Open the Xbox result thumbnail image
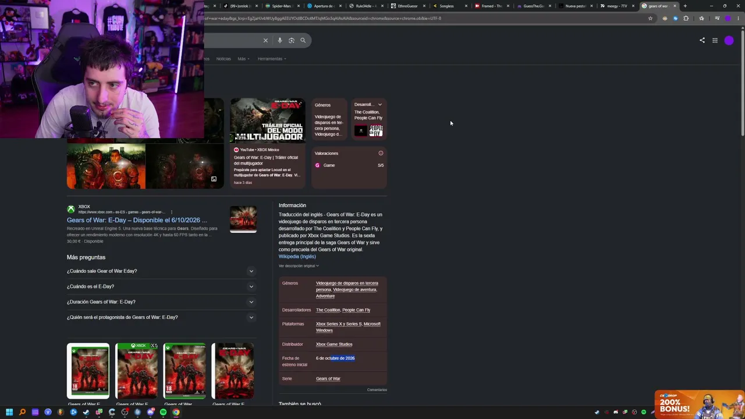This screenshot has height=419, width=745. click(x=243, y=219)
